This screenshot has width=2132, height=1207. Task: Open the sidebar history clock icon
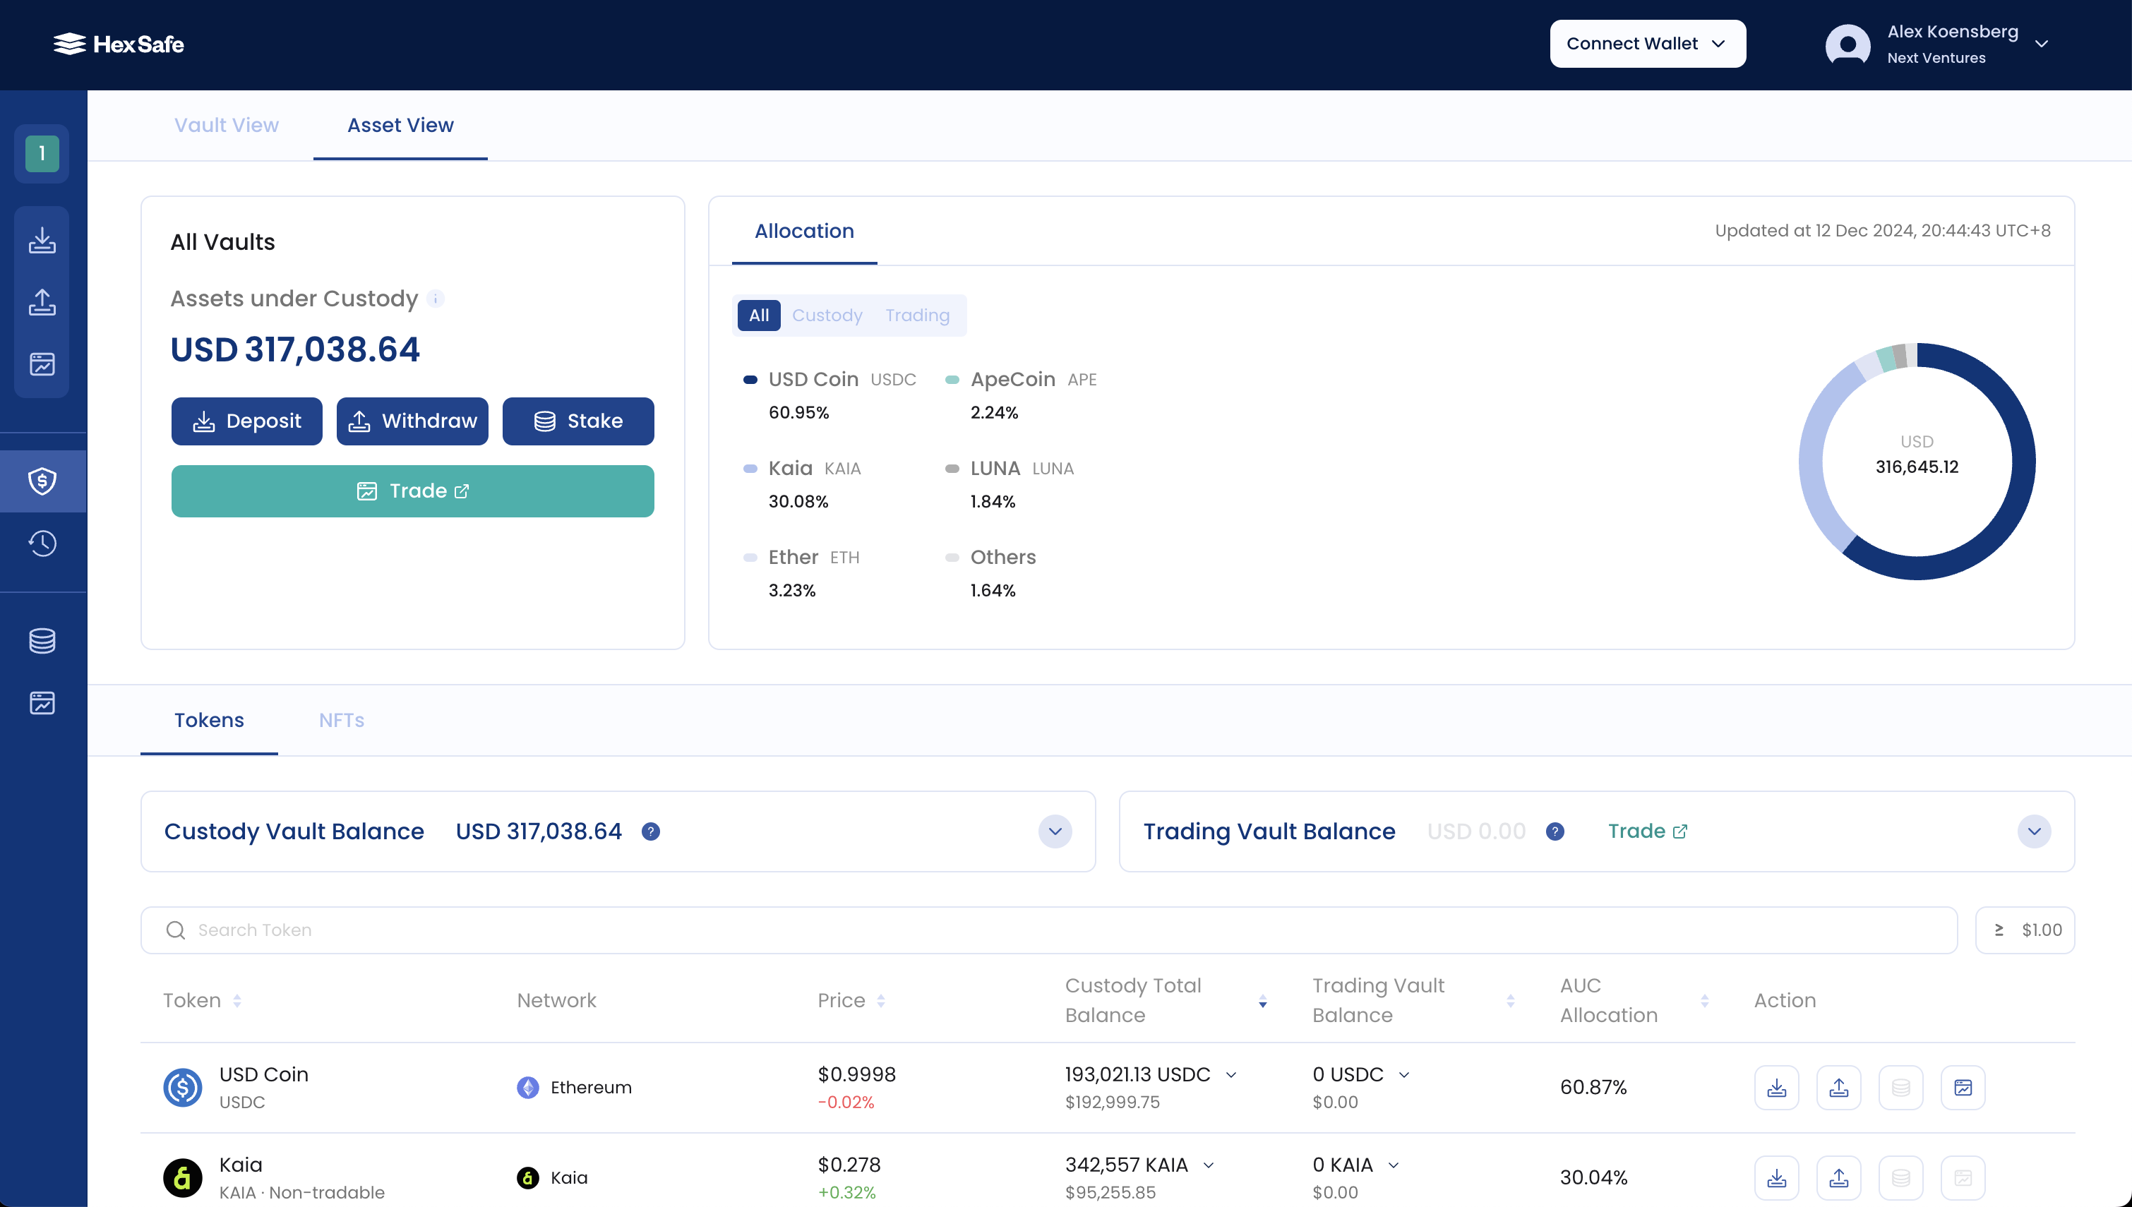(42, 543)
